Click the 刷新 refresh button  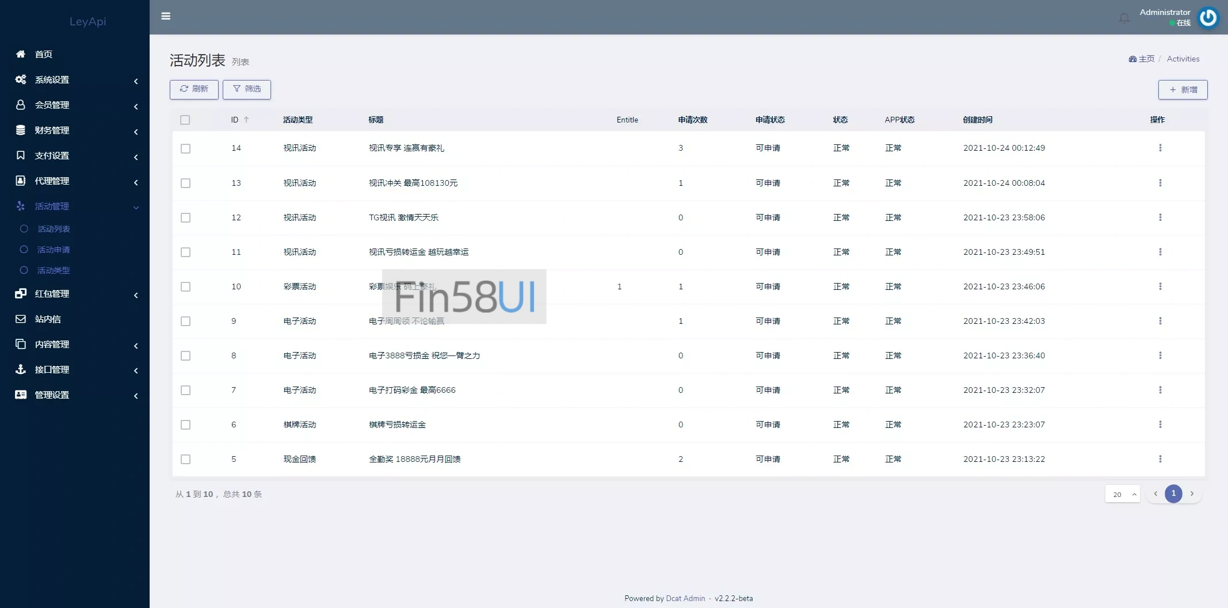pyautogui.click(x=193, y=89)
